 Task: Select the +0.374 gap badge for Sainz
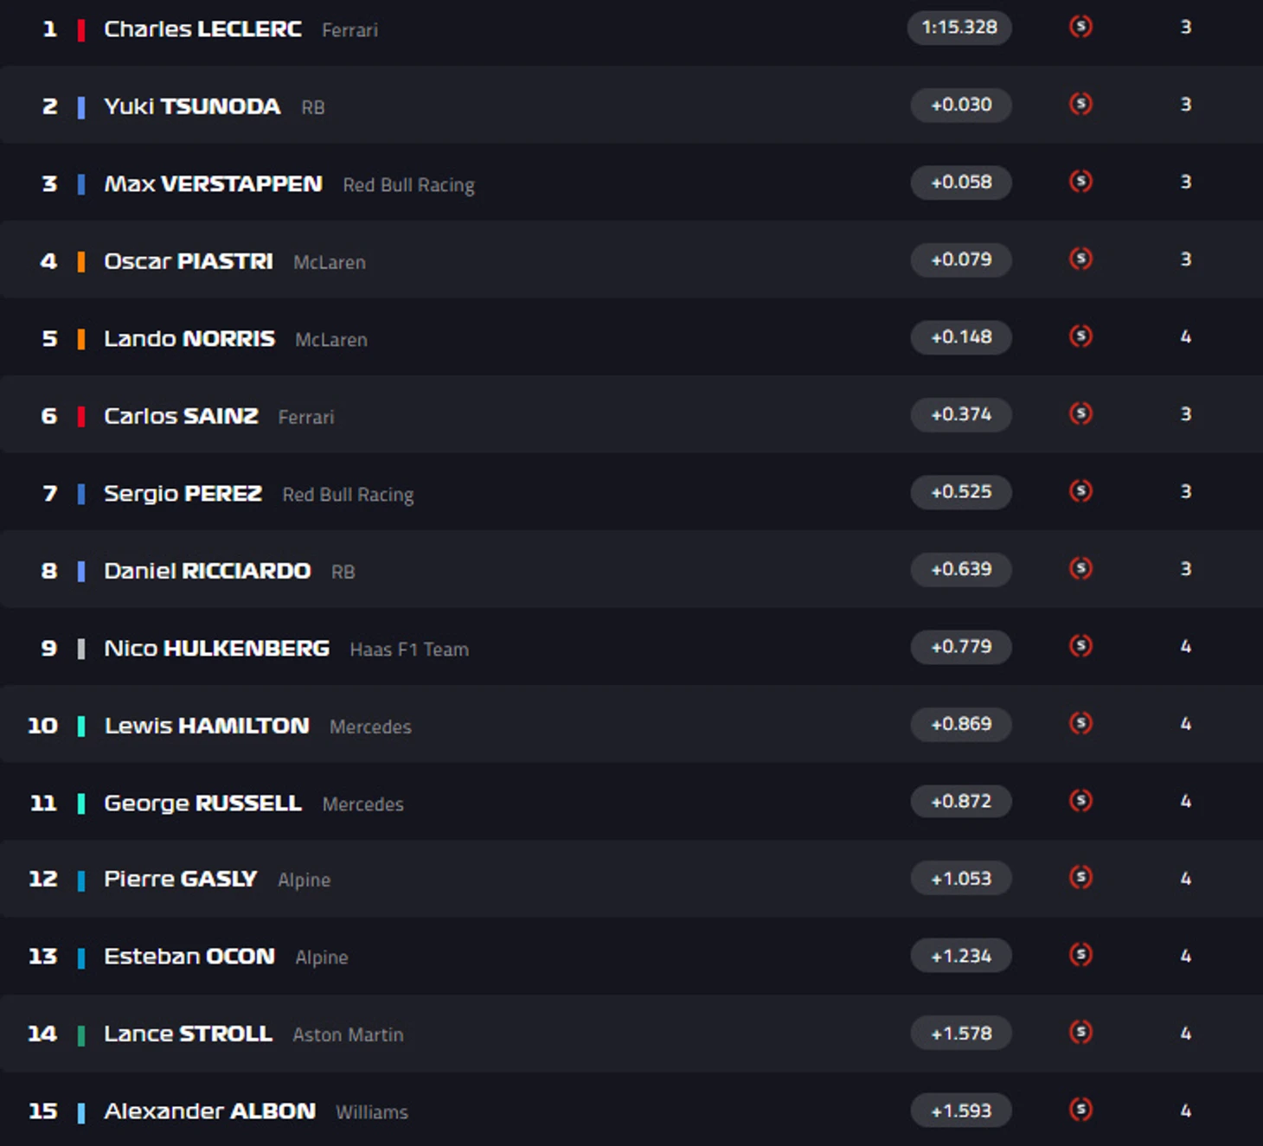(961, 414)
